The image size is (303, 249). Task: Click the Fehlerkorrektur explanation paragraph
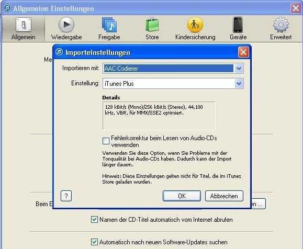(x=167, y=159)
